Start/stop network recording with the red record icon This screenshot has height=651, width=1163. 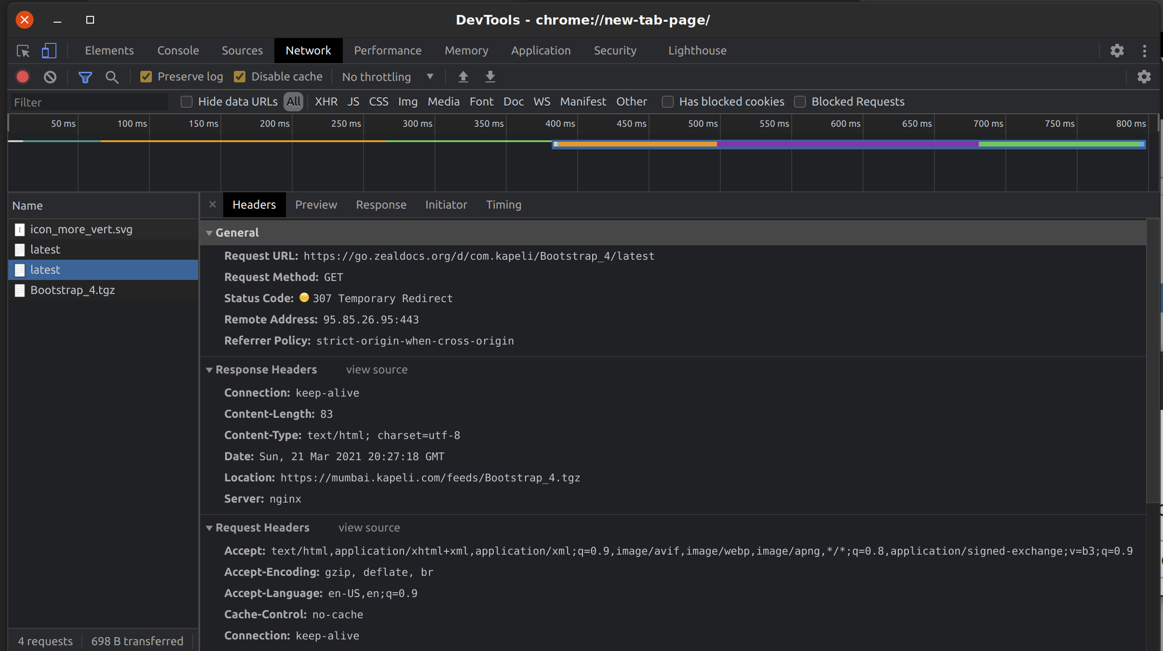coord(22,77)
